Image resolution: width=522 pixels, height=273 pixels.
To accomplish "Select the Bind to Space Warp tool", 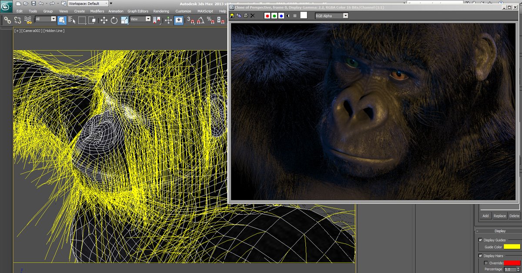I will click(28, 20).
